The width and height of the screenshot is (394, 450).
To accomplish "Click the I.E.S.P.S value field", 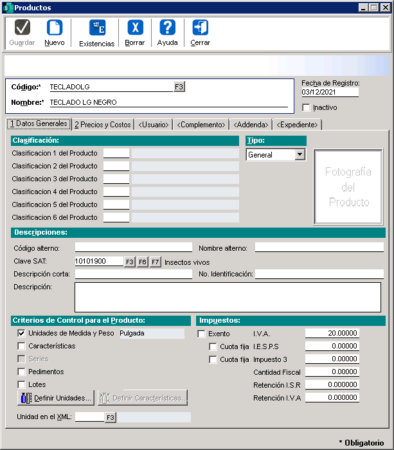I will click(332, 346).
